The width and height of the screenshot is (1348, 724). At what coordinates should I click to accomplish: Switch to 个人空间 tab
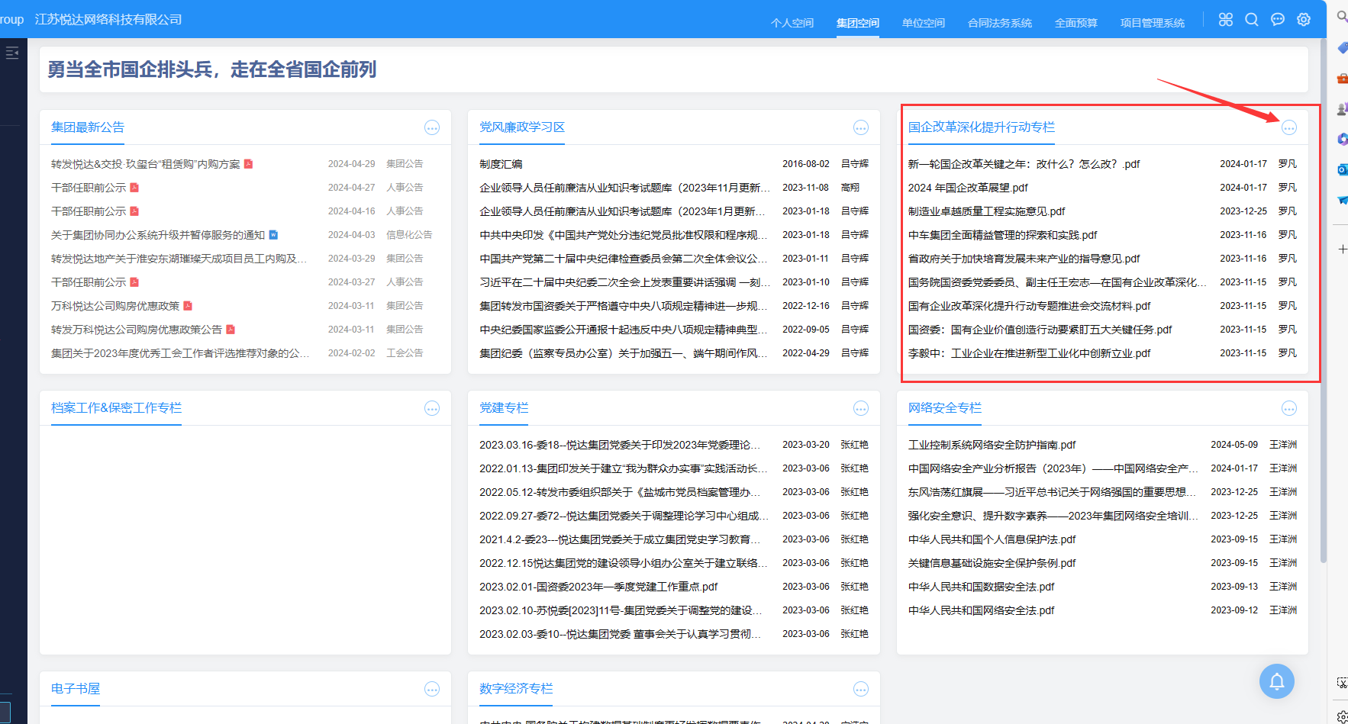tap(792, 23)
